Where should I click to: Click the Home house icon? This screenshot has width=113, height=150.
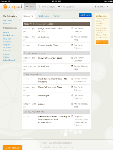pos(27,7)
